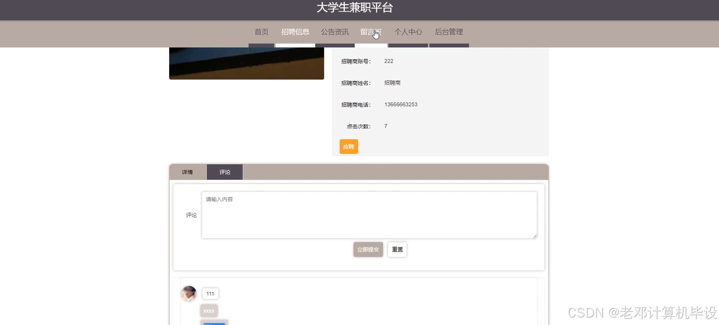The image size is (719, 325).
Task: Select the 评论 tab
Action: (225, 172)
